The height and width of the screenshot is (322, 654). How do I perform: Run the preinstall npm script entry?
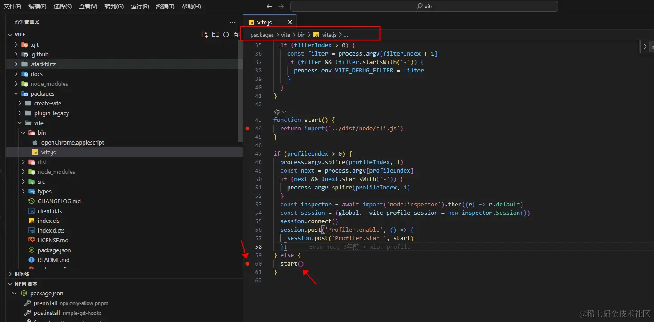point(124,303)
